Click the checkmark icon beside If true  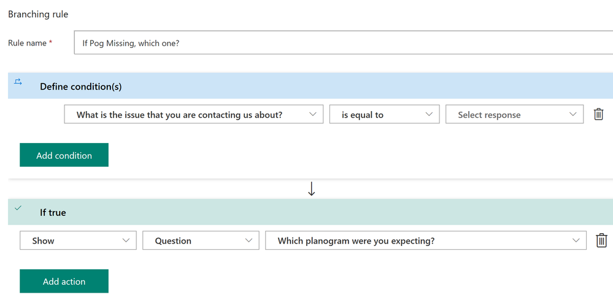click(x=18, y=209)
